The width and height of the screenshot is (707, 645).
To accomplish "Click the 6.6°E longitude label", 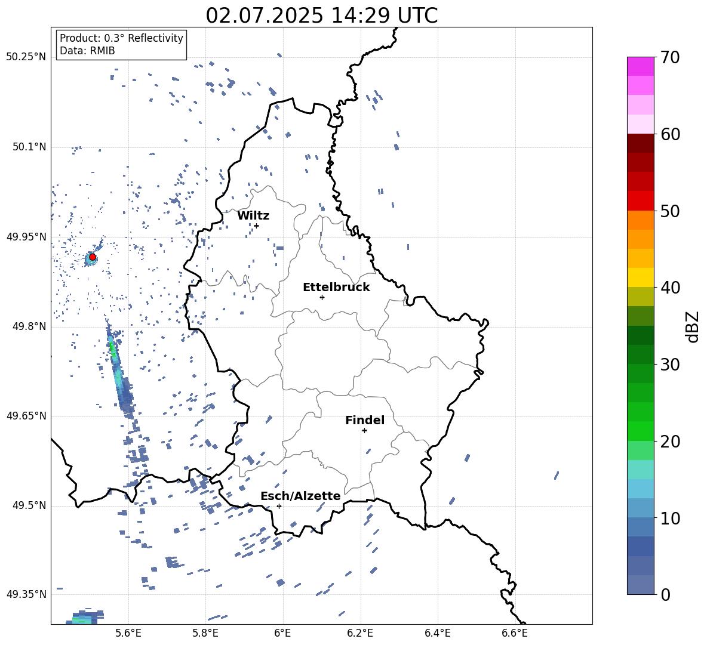I will point(515,633).
